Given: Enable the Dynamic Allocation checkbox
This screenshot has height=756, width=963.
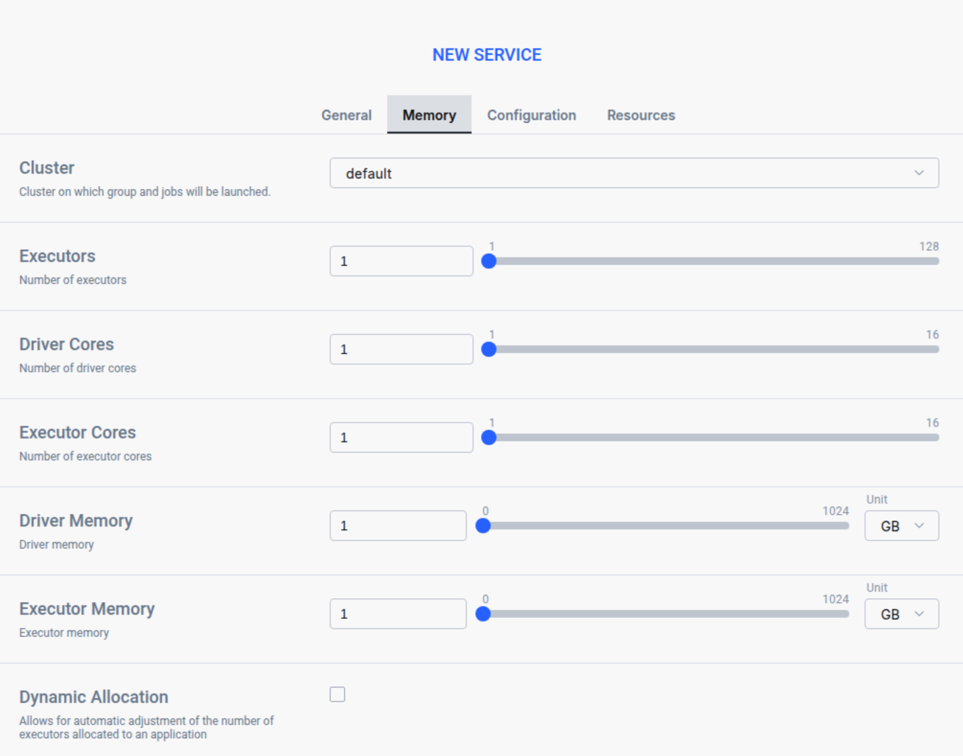Looking at the screenshot, I should pos(337,694).
